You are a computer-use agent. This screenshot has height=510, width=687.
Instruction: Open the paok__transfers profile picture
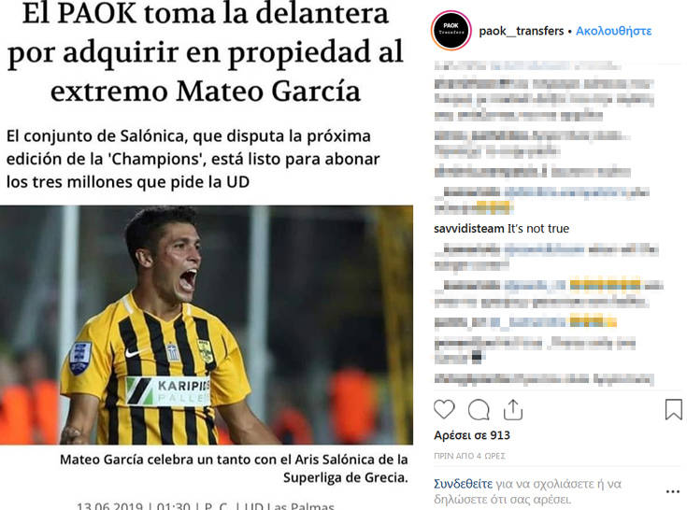[x=451, y=31]
